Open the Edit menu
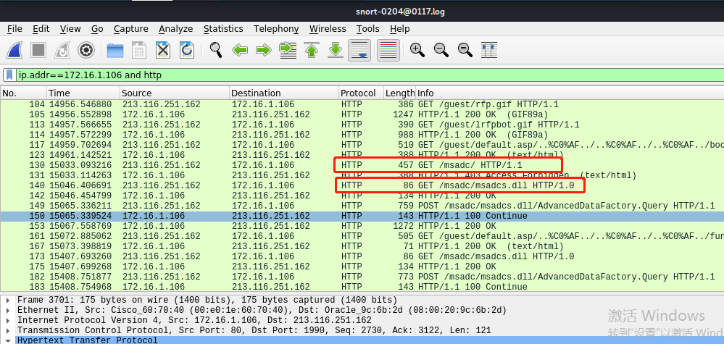724x344 pixels. 41,28
